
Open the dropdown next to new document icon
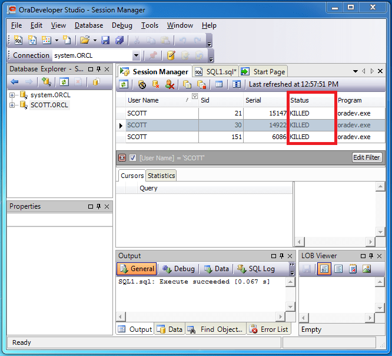pos(57,40)
